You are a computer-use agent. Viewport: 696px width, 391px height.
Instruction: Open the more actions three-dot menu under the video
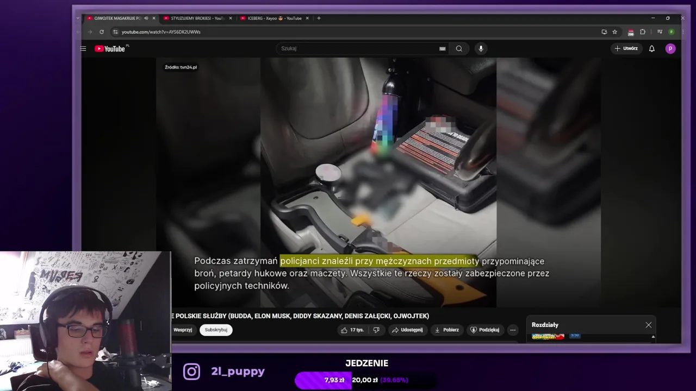click(x=513, y=330)
